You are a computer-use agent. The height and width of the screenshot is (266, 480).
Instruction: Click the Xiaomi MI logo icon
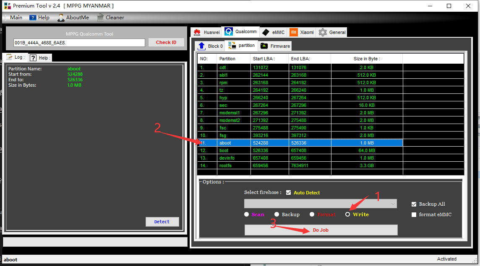[x=294, y=32]
